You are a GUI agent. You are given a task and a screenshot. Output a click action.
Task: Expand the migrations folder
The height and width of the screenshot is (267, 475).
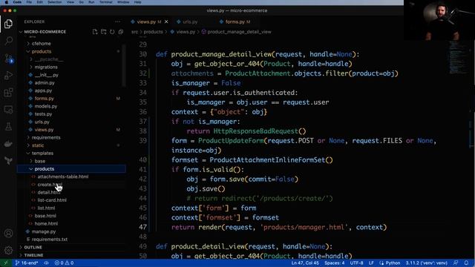pos(46,67)
